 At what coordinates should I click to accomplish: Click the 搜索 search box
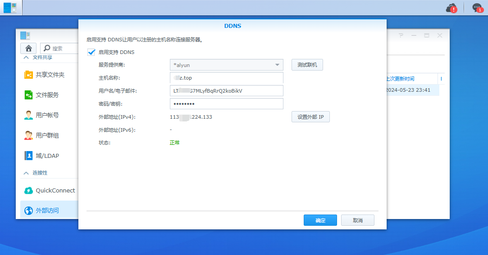(59, 49)
